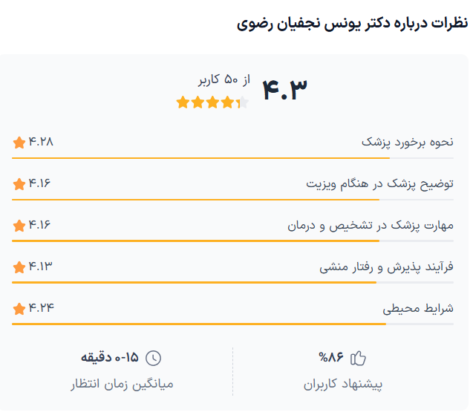Image resolution: width=473 pixels, height=415 pixels.
Task: Click the clock waiting-time icon
Action: 152,359
